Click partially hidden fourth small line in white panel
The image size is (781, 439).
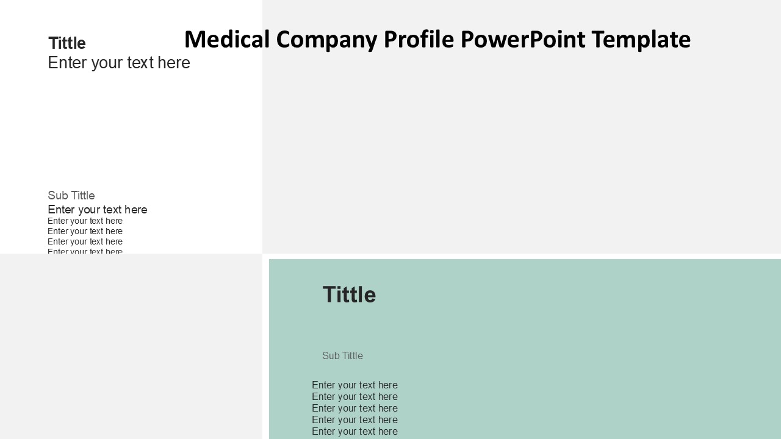tap(85, 251)
